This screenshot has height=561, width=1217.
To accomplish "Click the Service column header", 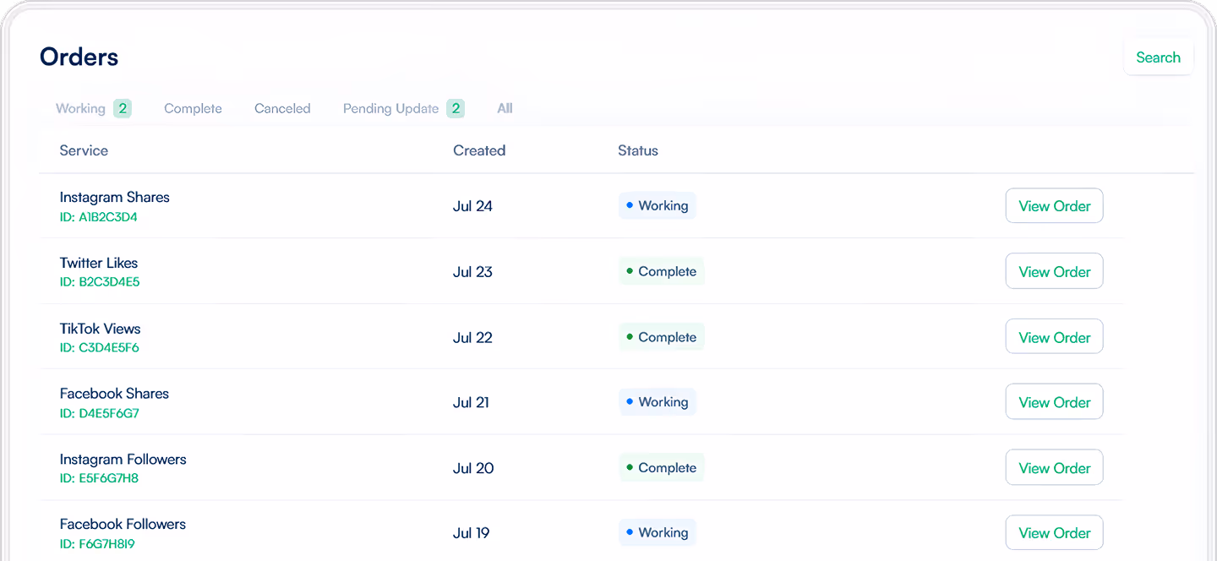I will pyautogui.click(x=84, y=150).
